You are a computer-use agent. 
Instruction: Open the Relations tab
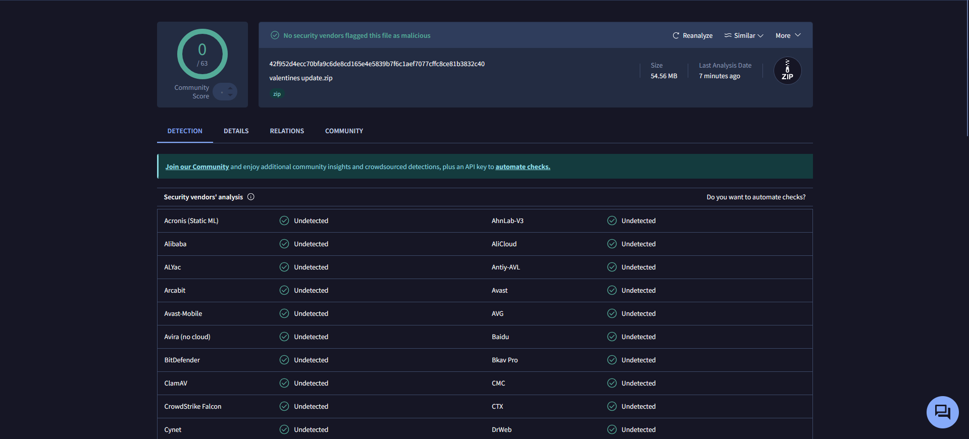(287, 131)
